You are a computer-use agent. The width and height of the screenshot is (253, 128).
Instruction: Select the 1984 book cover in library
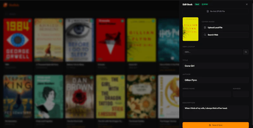[x=18, y=40]
